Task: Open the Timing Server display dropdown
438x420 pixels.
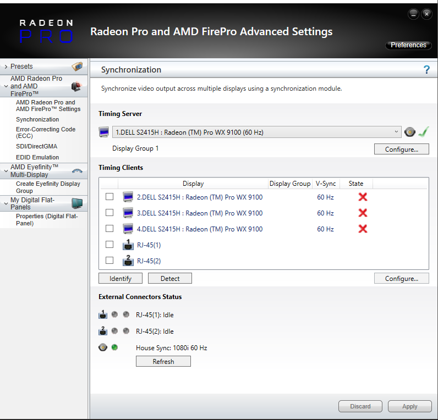Action: tap(397, 132)
